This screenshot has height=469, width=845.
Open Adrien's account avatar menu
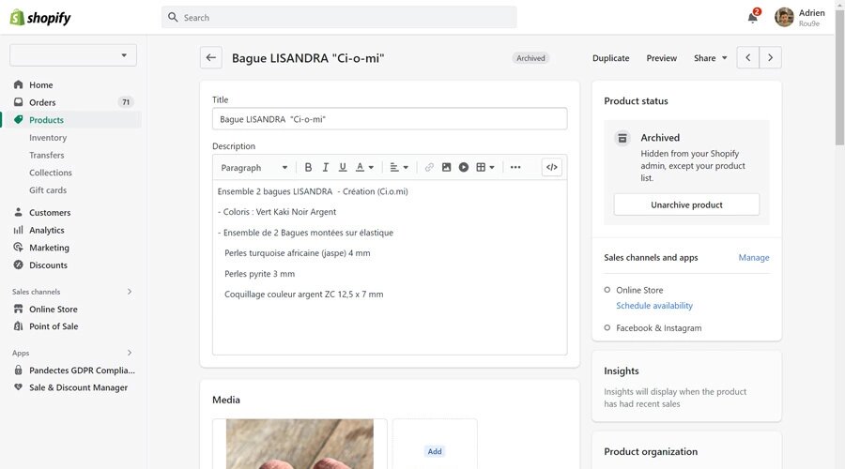tap(784, 17)
